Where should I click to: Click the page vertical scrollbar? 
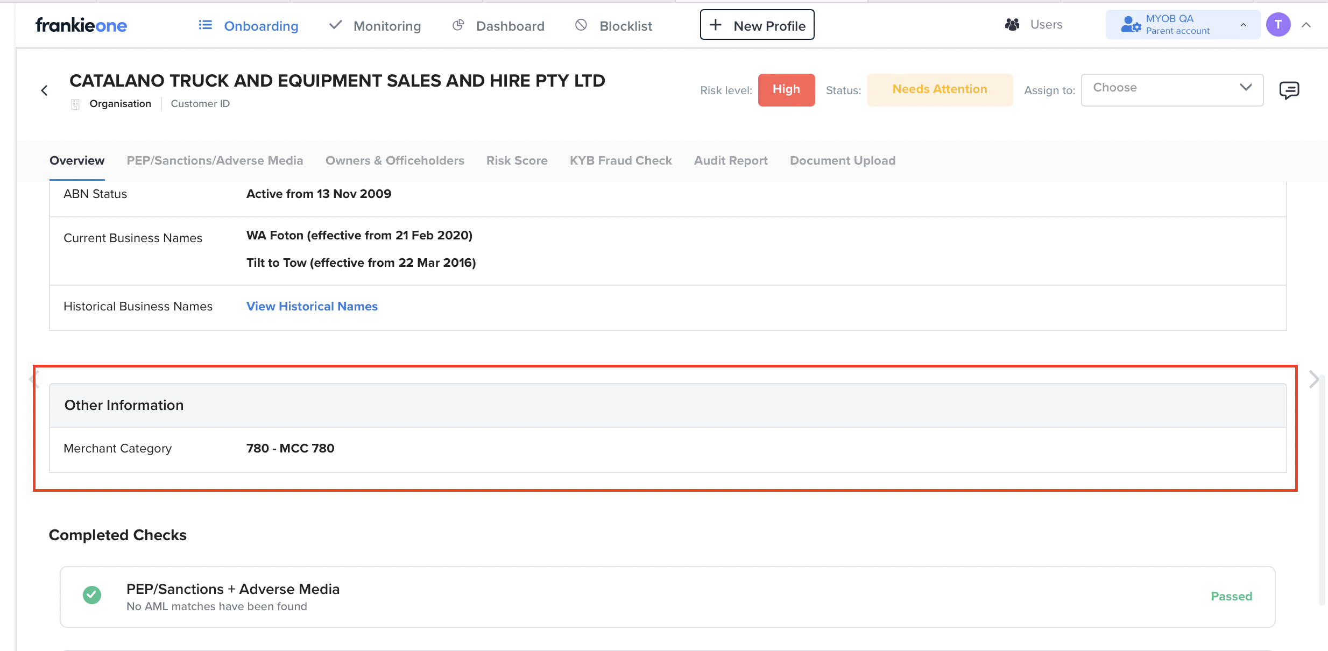[x=1322, y=490]
